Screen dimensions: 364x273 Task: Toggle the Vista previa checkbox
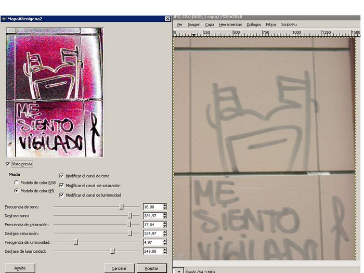coord(8,164)
